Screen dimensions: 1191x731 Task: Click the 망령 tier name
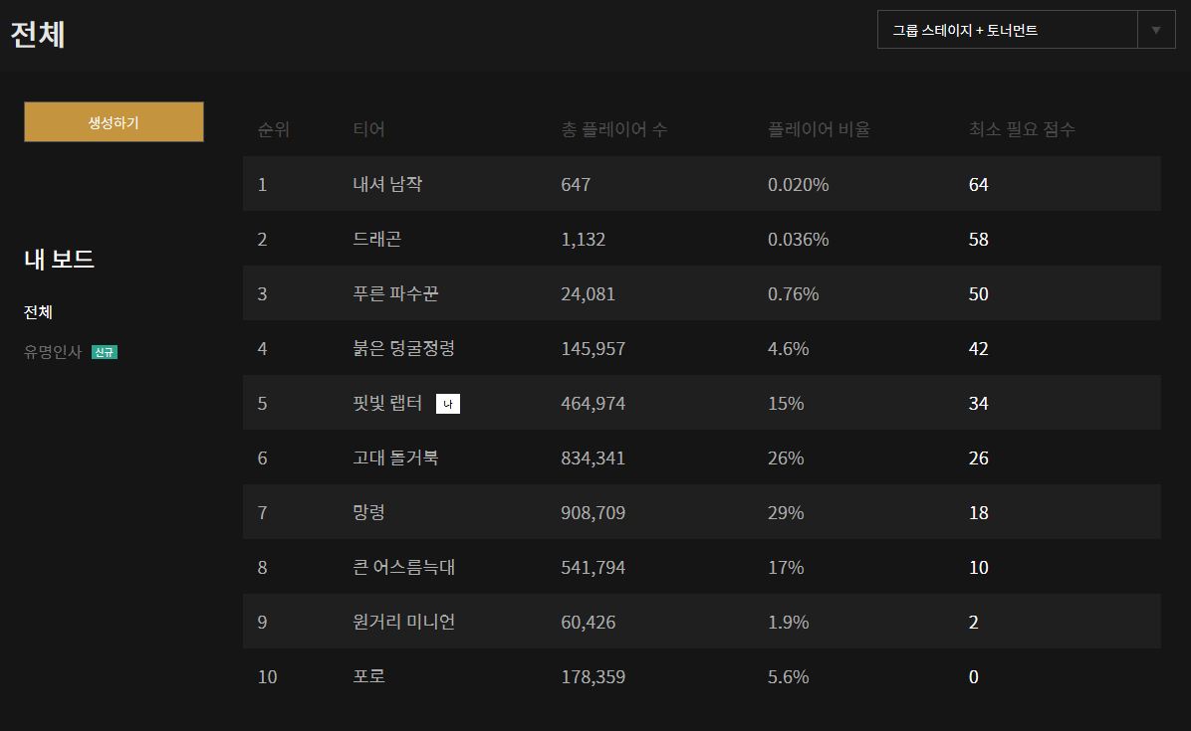point(368,512)
